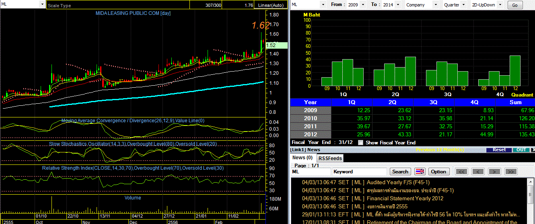
Task: Click the 135.43 sum value
Action: pyautogui.click(x=527, y=134)
